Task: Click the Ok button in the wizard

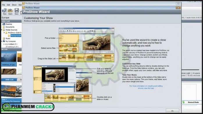Action: pyautogui.click(x=172, y=111)
